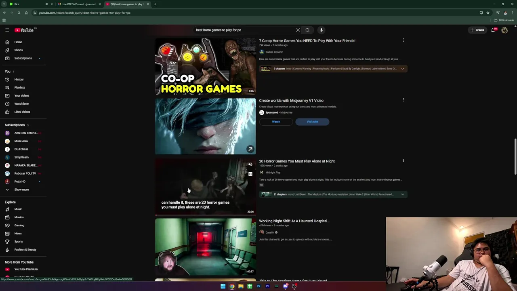The image size is (517, 291).
Task: Open the notifications bell
Action: (x=493, y=30)
